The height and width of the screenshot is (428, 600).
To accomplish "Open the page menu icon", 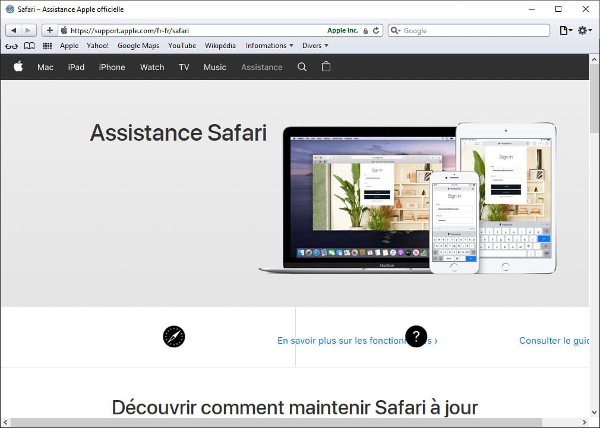I will tap(566, 31).
